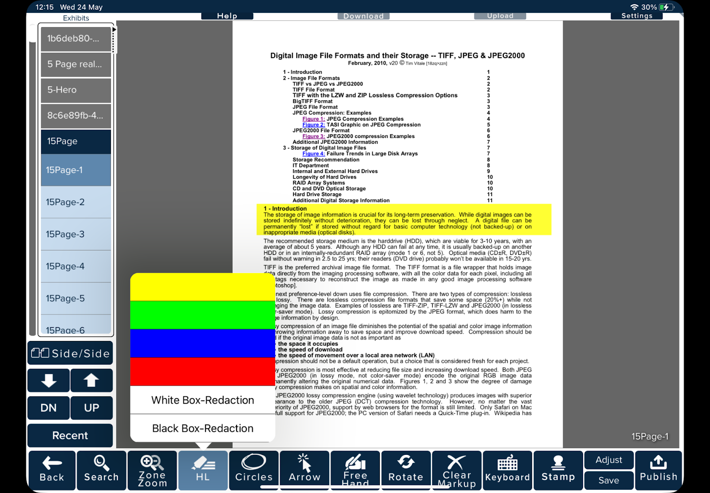Follow the Figure 1 link
710x493 pixels.
(x=313, y=119)
